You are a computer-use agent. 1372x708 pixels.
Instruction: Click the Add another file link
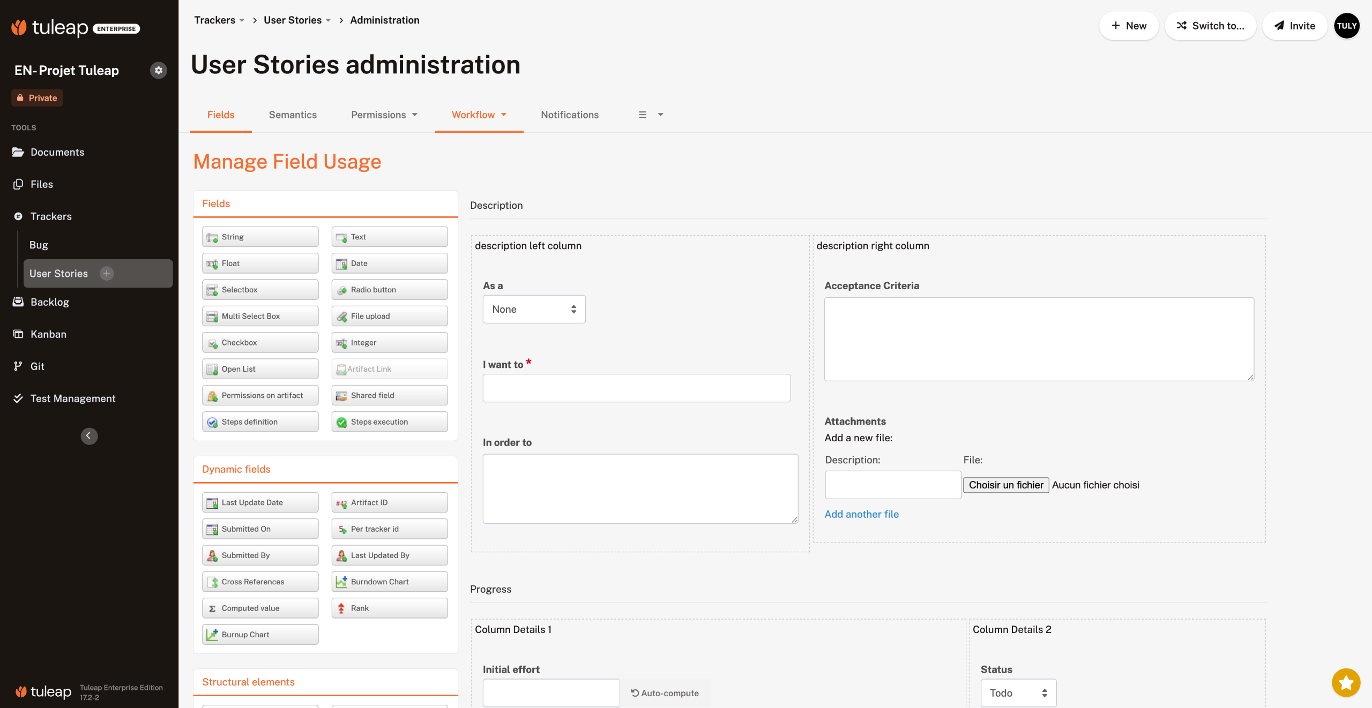tap(861, 514)
